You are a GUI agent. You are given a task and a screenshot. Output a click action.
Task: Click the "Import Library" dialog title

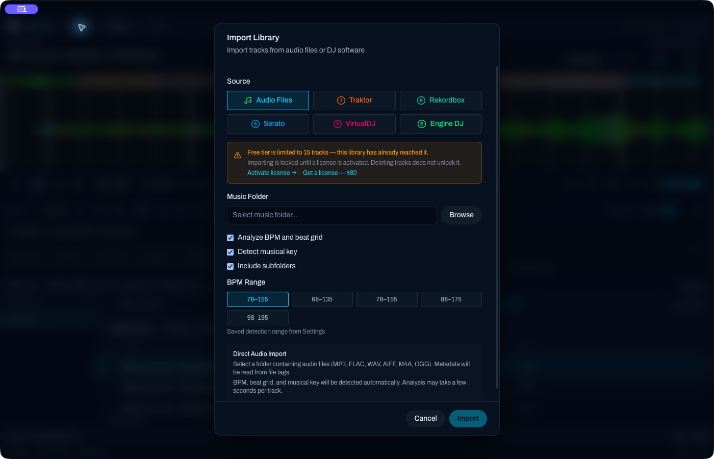[253, 38]
